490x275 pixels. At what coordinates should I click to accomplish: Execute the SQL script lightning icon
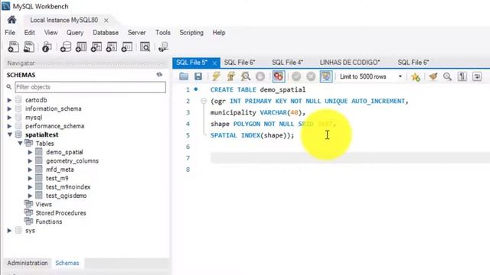pos(216,76)
